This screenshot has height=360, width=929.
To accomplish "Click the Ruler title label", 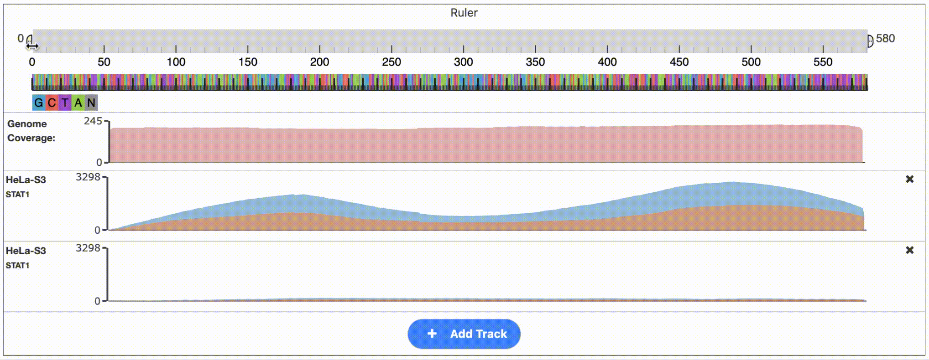I will (x=464, y=13).
